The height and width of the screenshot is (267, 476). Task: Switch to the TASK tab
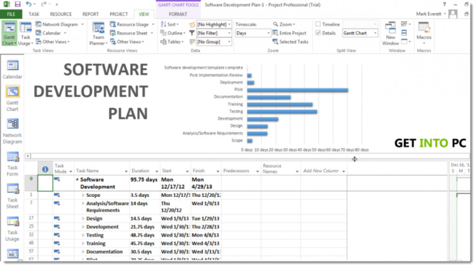34,14
